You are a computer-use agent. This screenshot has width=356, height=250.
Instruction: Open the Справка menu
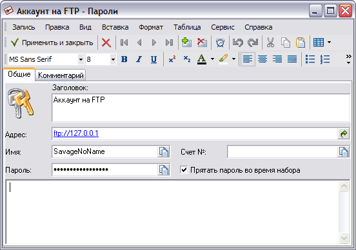pyautogui.click(x=259, y=27)
